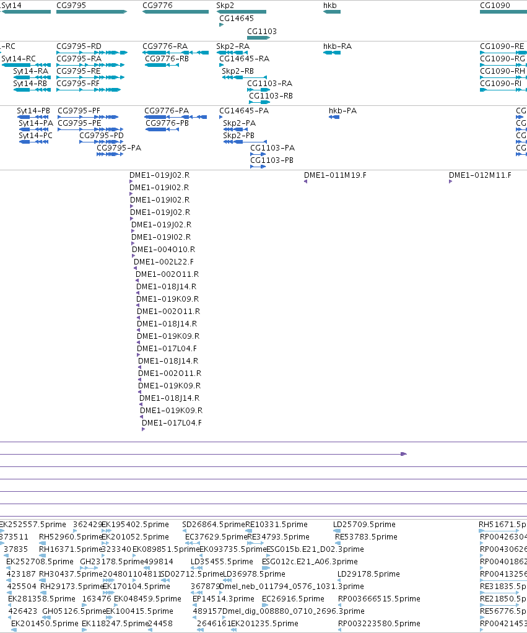This screenshot has height=633, width=527.
Task: Open the Skp2 gene label
Action: [x=225, y=5]
